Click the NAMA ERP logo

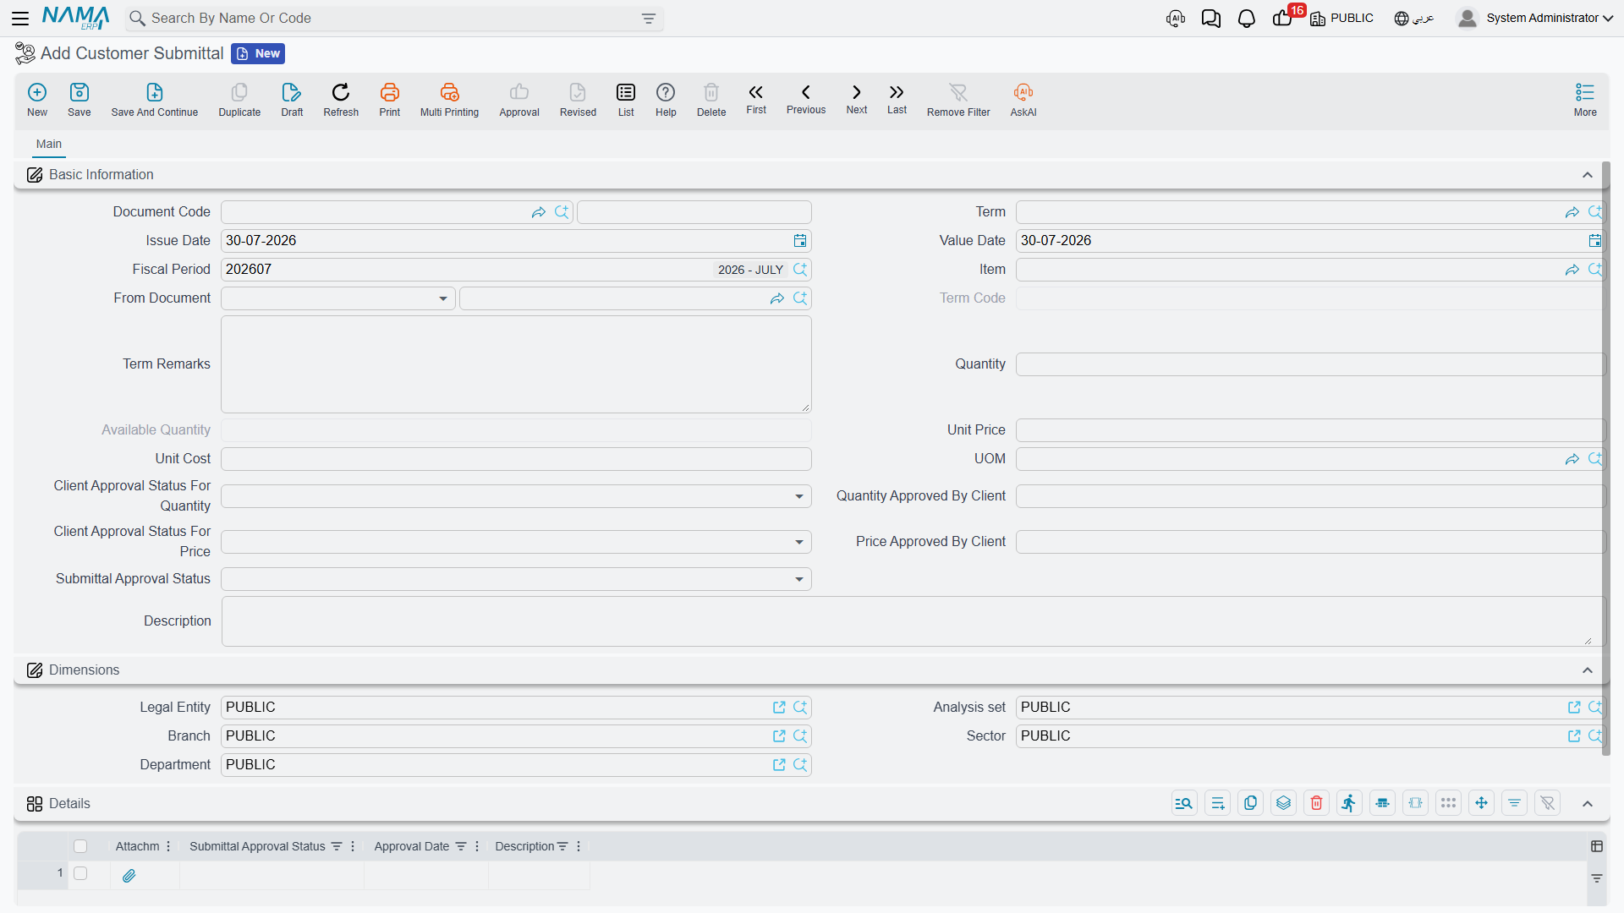(x=75, y=18)
